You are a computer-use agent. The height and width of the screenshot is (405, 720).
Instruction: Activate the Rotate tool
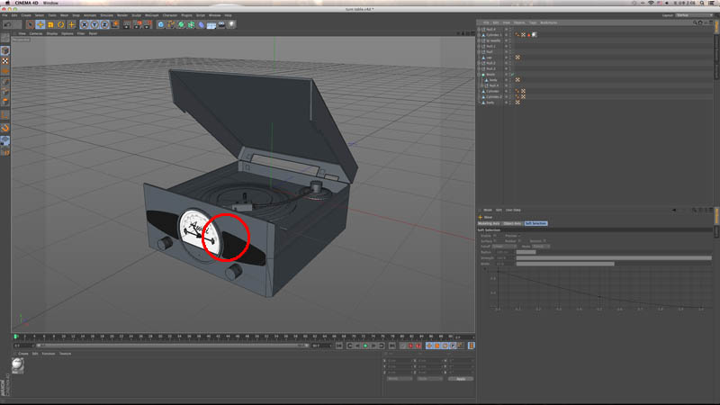pyautogui.click(x=60, y=25)
